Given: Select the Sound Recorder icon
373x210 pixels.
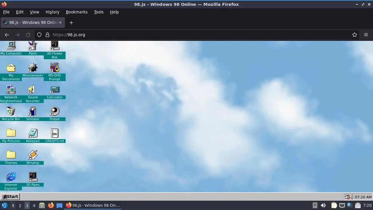Looking at the screenshot, I should 33,94.
